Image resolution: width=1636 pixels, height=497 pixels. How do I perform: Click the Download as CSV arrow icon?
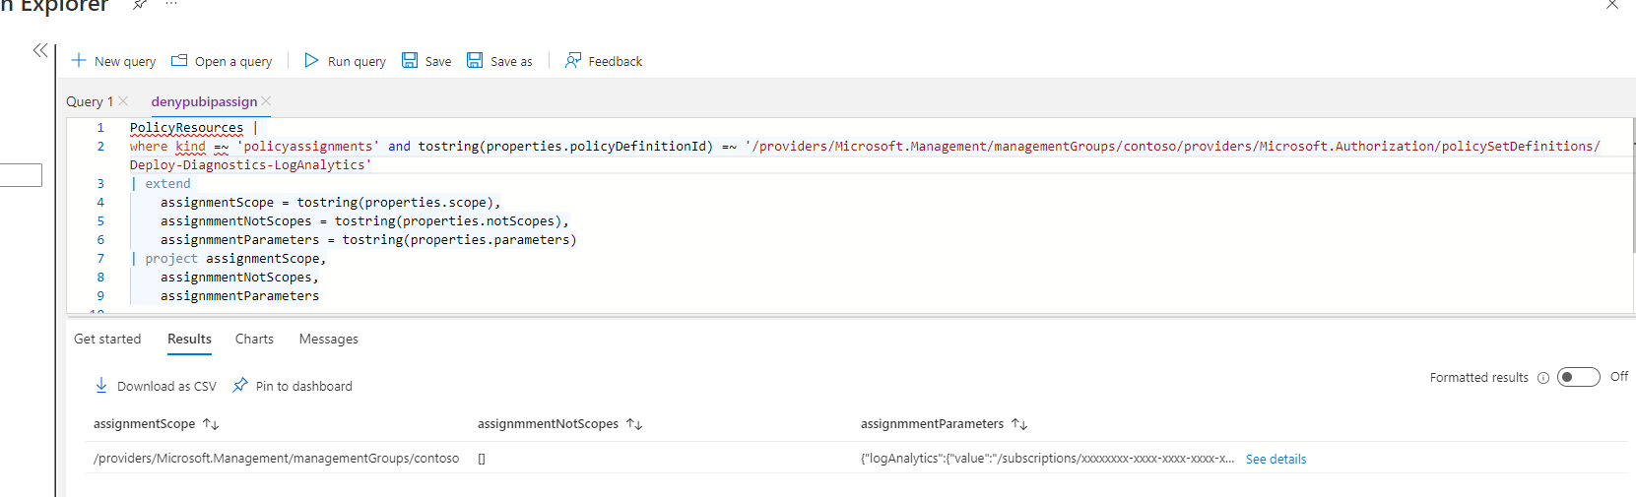pos(101,386)
